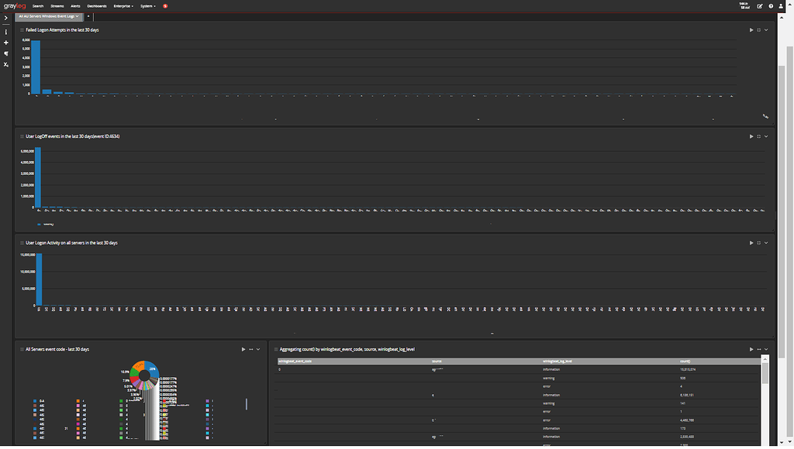The height and width of the screenshot is (449, 794).
Task: Open the user account icon
Action: tap(780, 5)
